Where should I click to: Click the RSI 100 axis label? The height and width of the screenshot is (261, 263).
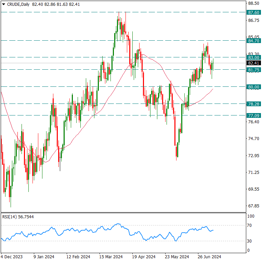pyautogui.click(x=251, y=216)
